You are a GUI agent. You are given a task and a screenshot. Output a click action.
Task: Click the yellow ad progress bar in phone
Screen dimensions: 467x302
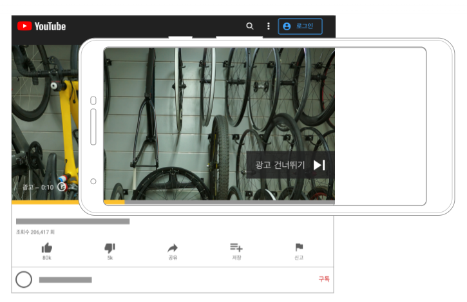[114, 202]
